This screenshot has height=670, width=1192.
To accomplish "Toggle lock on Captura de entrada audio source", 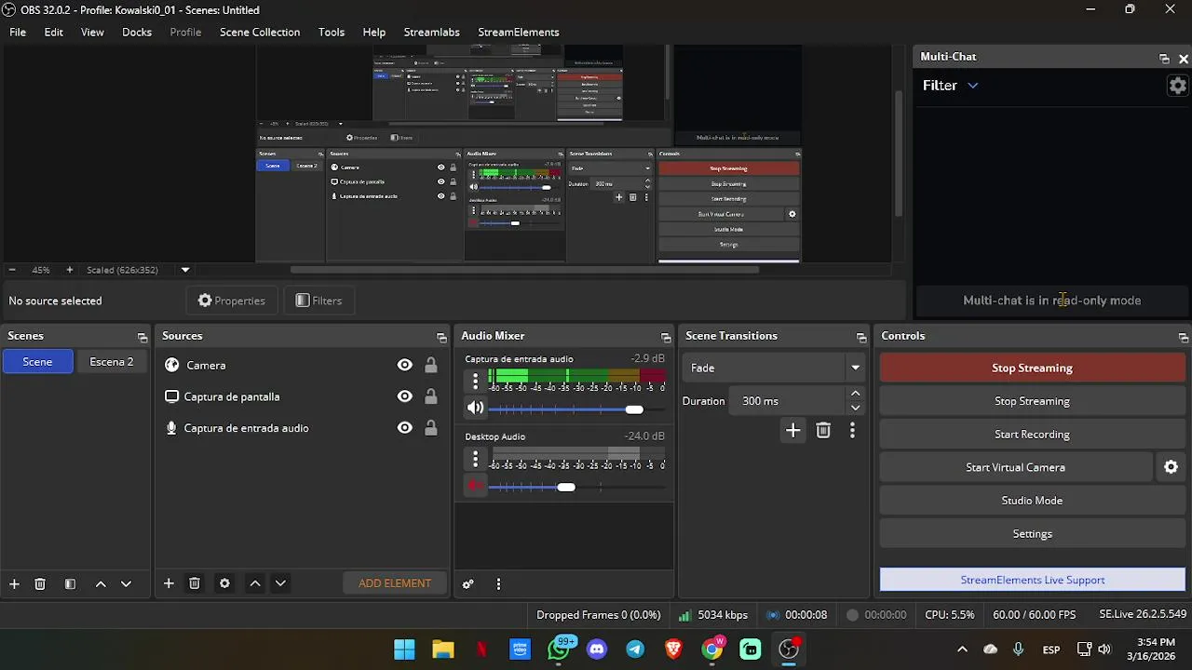I will click(430, 428).
